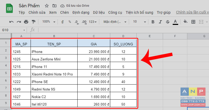Open the Chèn menu
This screenshot has height=110, width=209.
(x=64, y=12)
